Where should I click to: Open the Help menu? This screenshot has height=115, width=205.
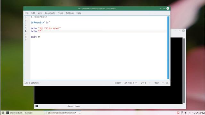pyautogui.click(x=78, y=13)
